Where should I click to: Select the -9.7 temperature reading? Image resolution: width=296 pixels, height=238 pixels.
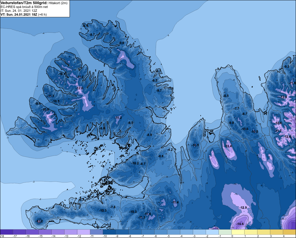click(x=159, y=90)
